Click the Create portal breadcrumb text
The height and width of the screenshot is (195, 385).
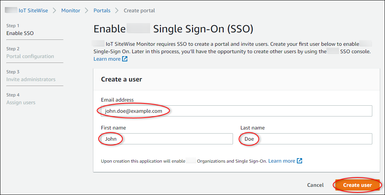(139, 10)
